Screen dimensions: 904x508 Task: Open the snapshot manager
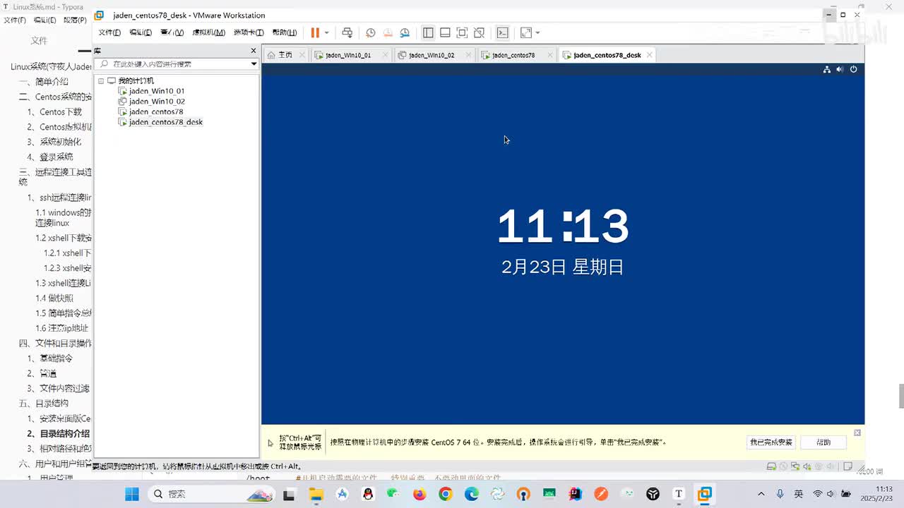pos(405,32)
